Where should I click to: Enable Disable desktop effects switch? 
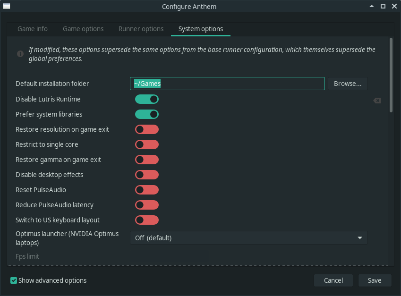pyautogui.click(x=147, y=175)
